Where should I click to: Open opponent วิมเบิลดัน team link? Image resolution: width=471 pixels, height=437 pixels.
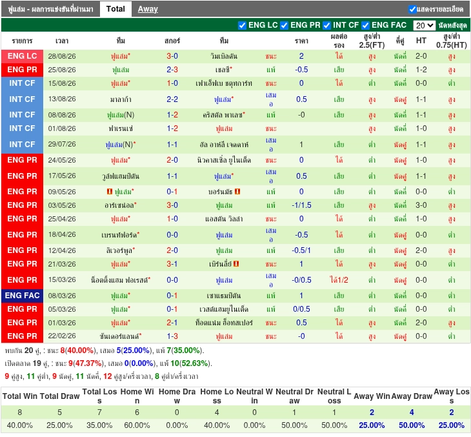coord(224,56)
